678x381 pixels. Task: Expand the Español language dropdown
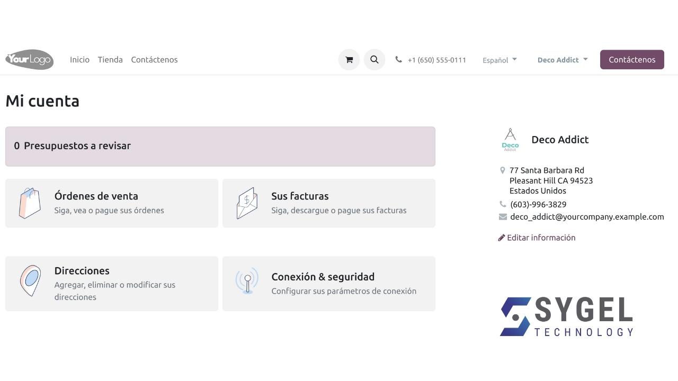[x=499, y=60]
